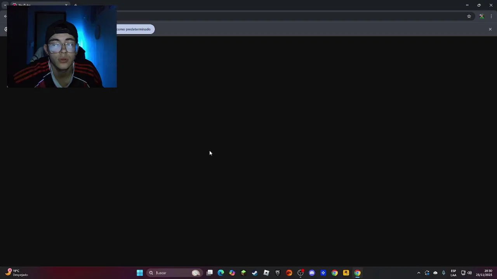The width and height of the screenshot is (497, 279).
Task: Open Chrome's three-dot menu
Action: (491, 16)
